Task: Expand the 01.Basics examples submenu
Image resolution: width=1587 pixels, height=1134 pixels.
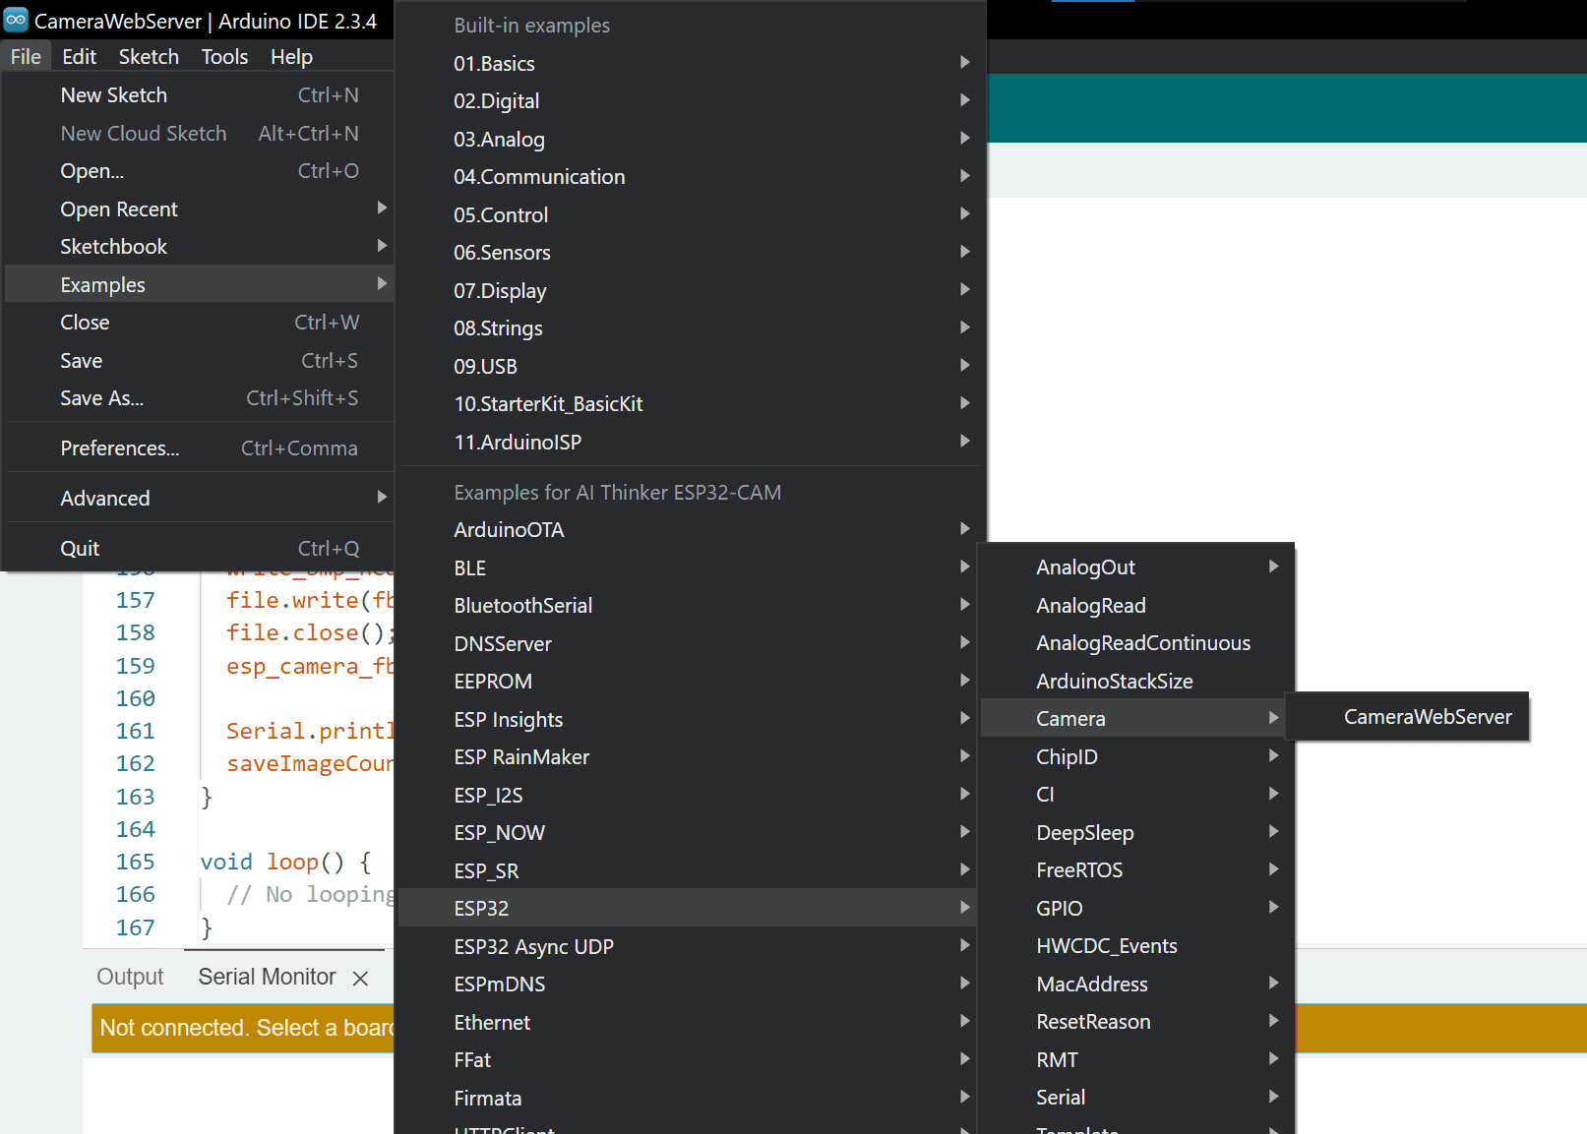Action: click(x=494, y=64)
